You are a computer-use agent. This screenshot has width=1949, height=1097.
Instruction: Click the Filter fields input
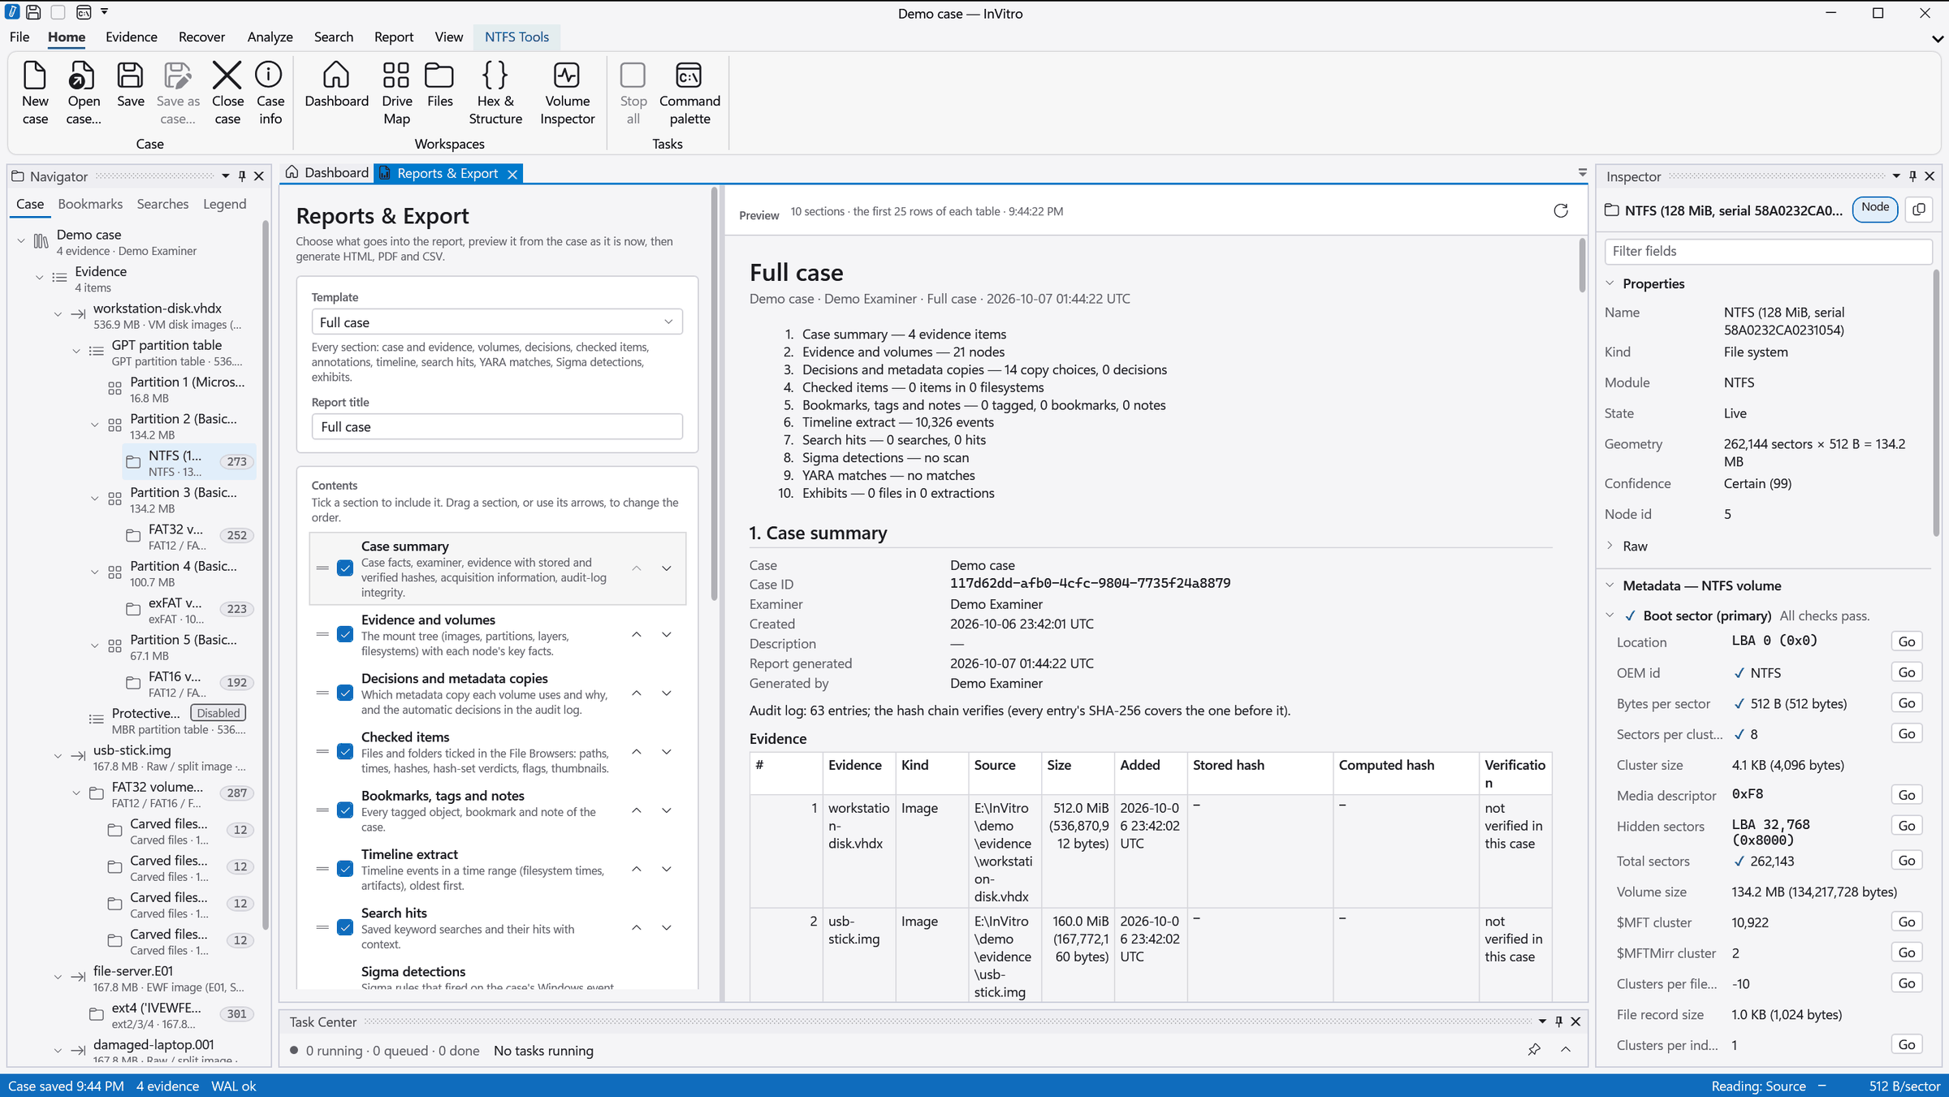[x=1767, y=251]
